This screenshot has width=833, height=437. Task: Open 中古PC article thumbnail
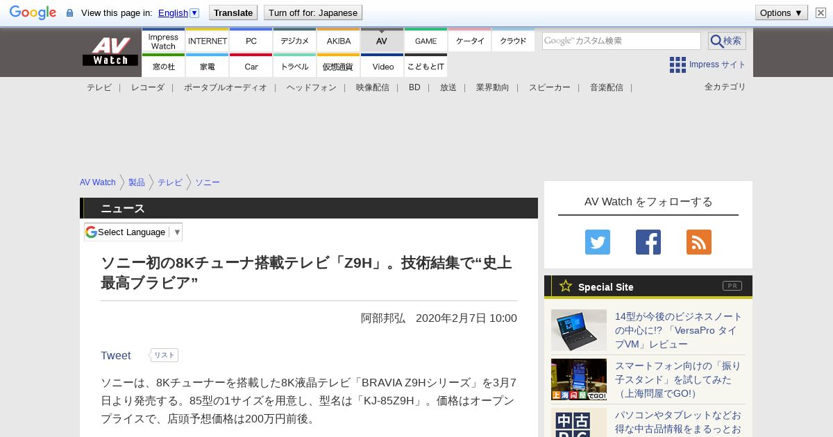point(579,422)
